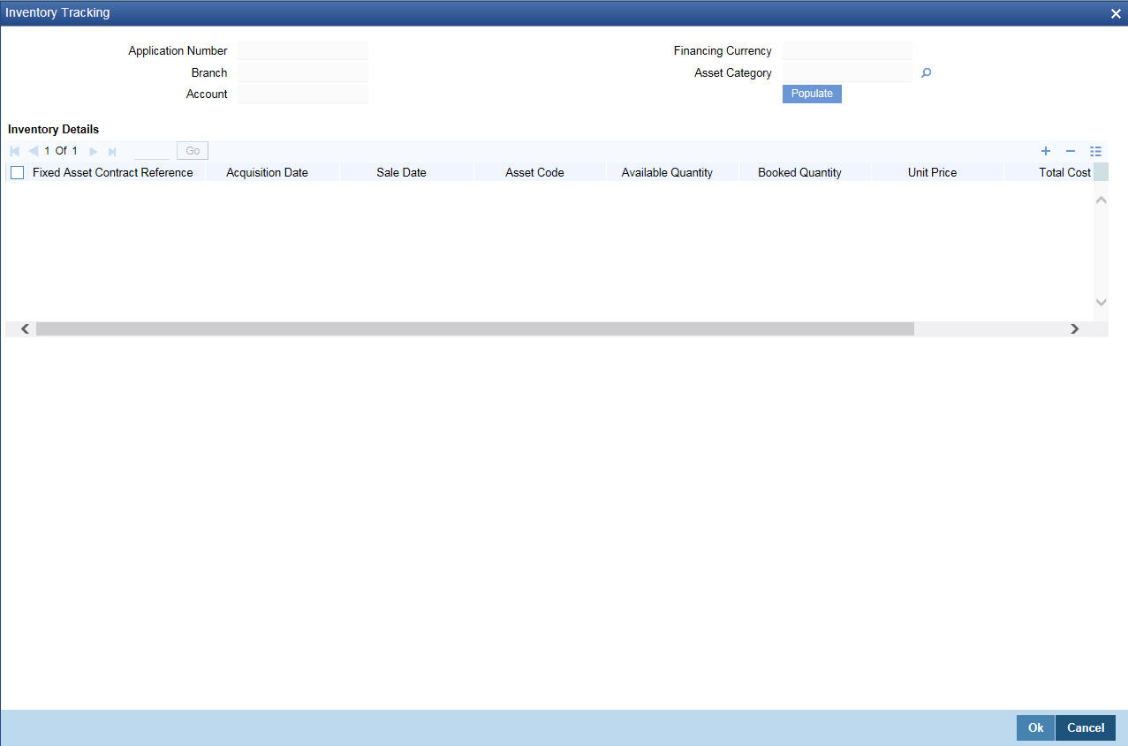The width and height of the screenshot is (1128, 746).
Task: Click the Cancel button
Action: coord(1086,727)
